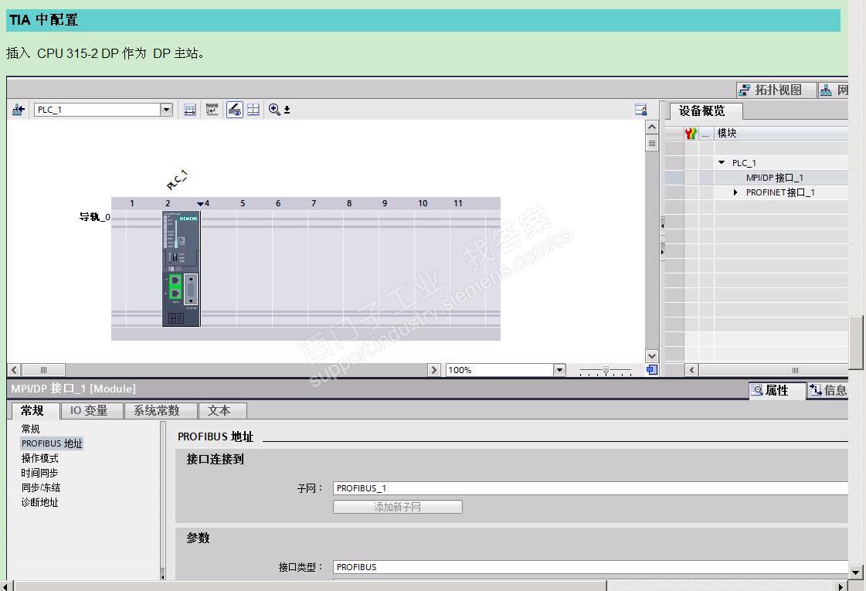Click the lower splitter expand arrow handle
The height and width of the screenshot is (591, 866).
pyautogui.click(x=662, y=252)
